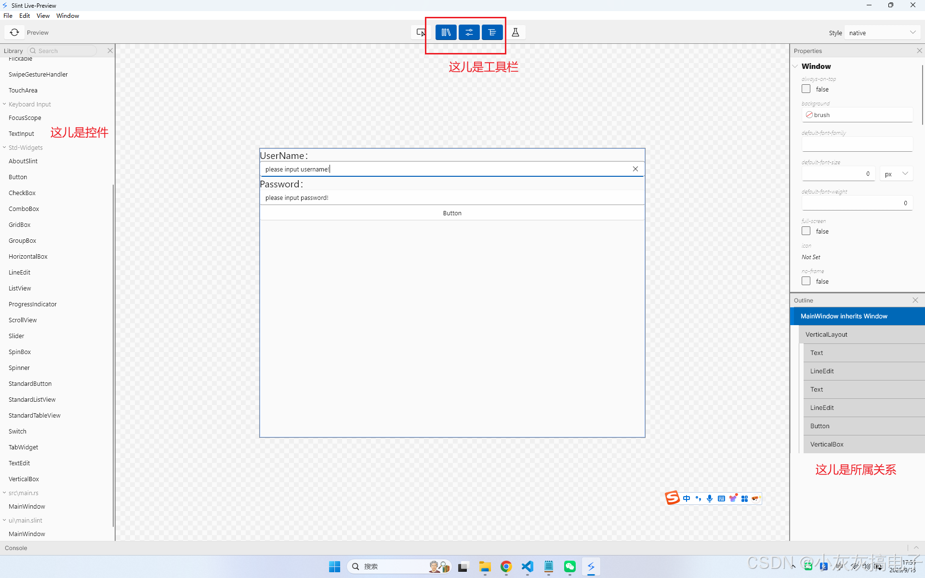Image resolution: width=925 pixels, height=578 pixels.
Task: Select VerticalLayout in the Outline tree
Action: click(x=826, y=334)
